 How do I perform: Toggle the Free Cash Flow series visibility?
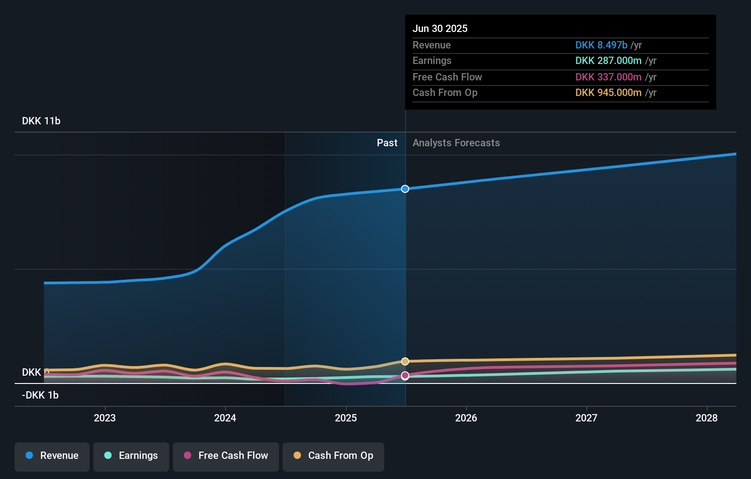pos(225,456)
